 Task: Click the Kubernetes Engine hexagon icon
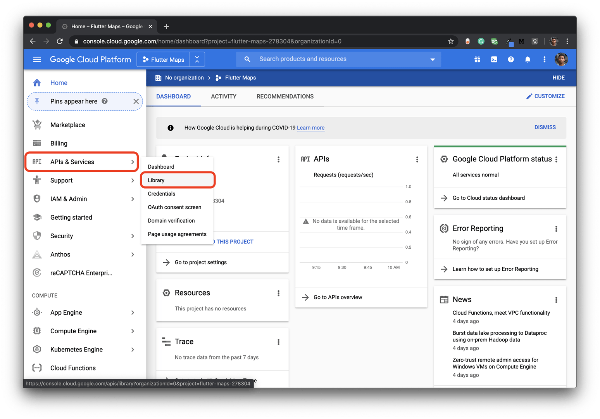(x=37, y=349)
